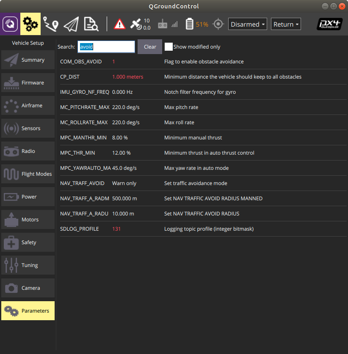Minimize the QGroundControl window

coord(325,6)
